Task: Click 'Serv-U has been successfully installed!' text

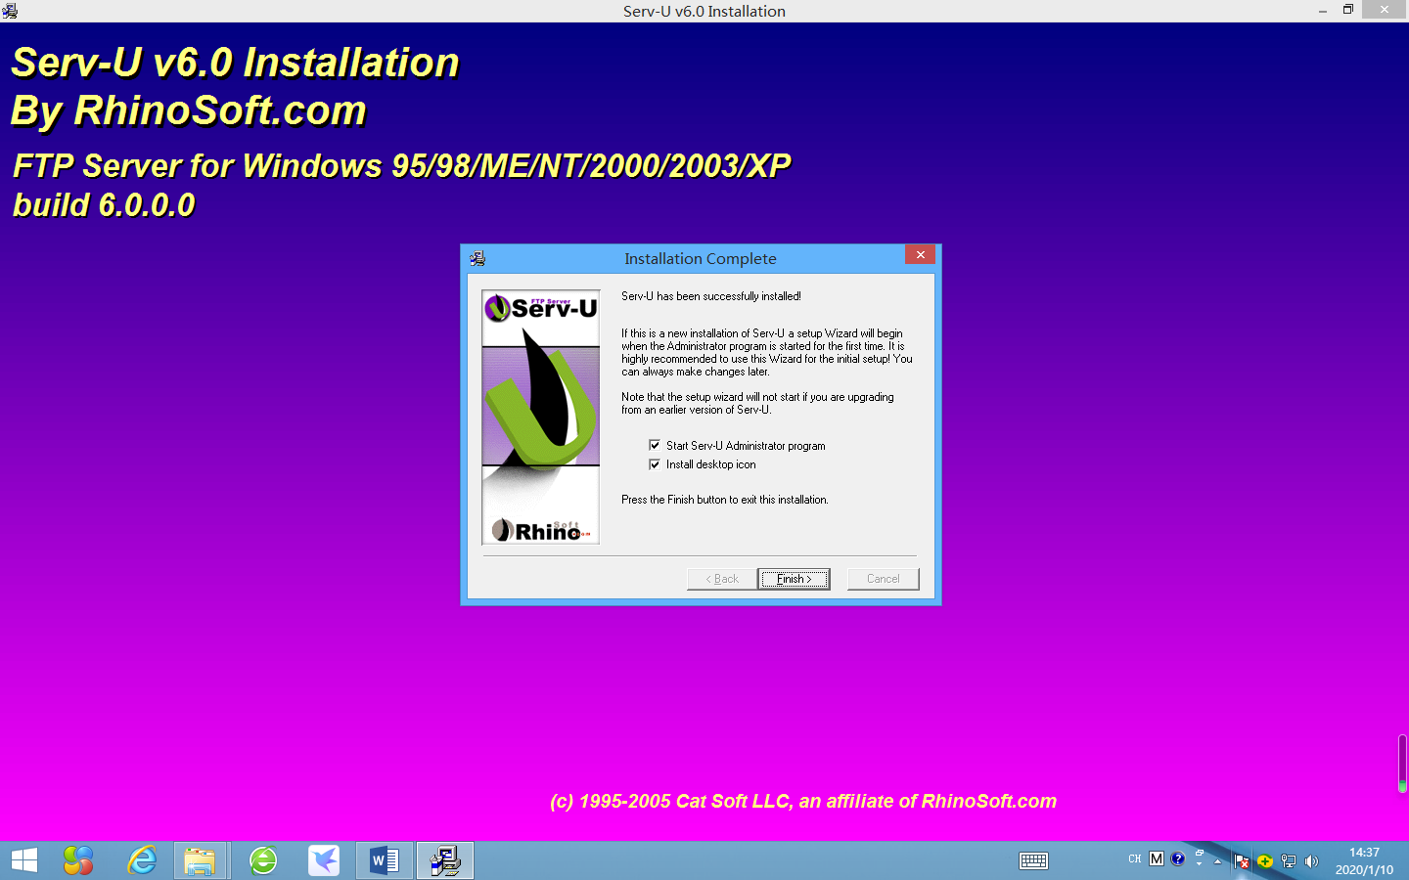Action: [x=711, y=296]
